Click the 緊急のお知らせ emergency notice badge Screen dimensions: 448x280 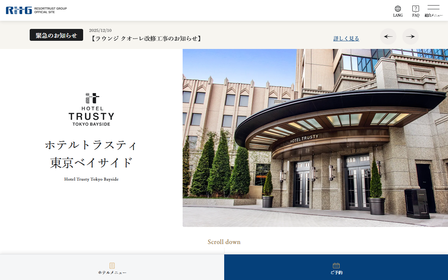(56, 35)
